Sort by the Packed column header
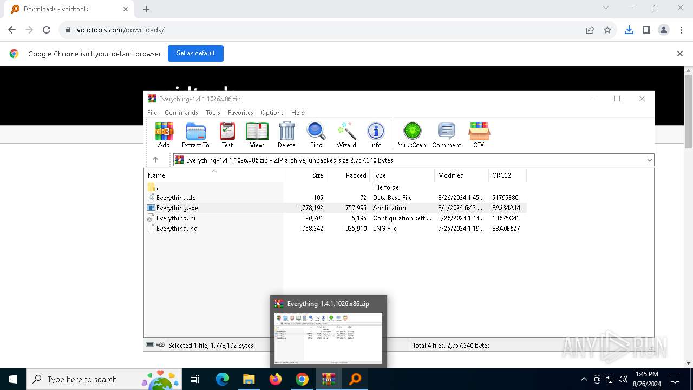The height and width of the screenshot is (390, 693). click(348, 175)
